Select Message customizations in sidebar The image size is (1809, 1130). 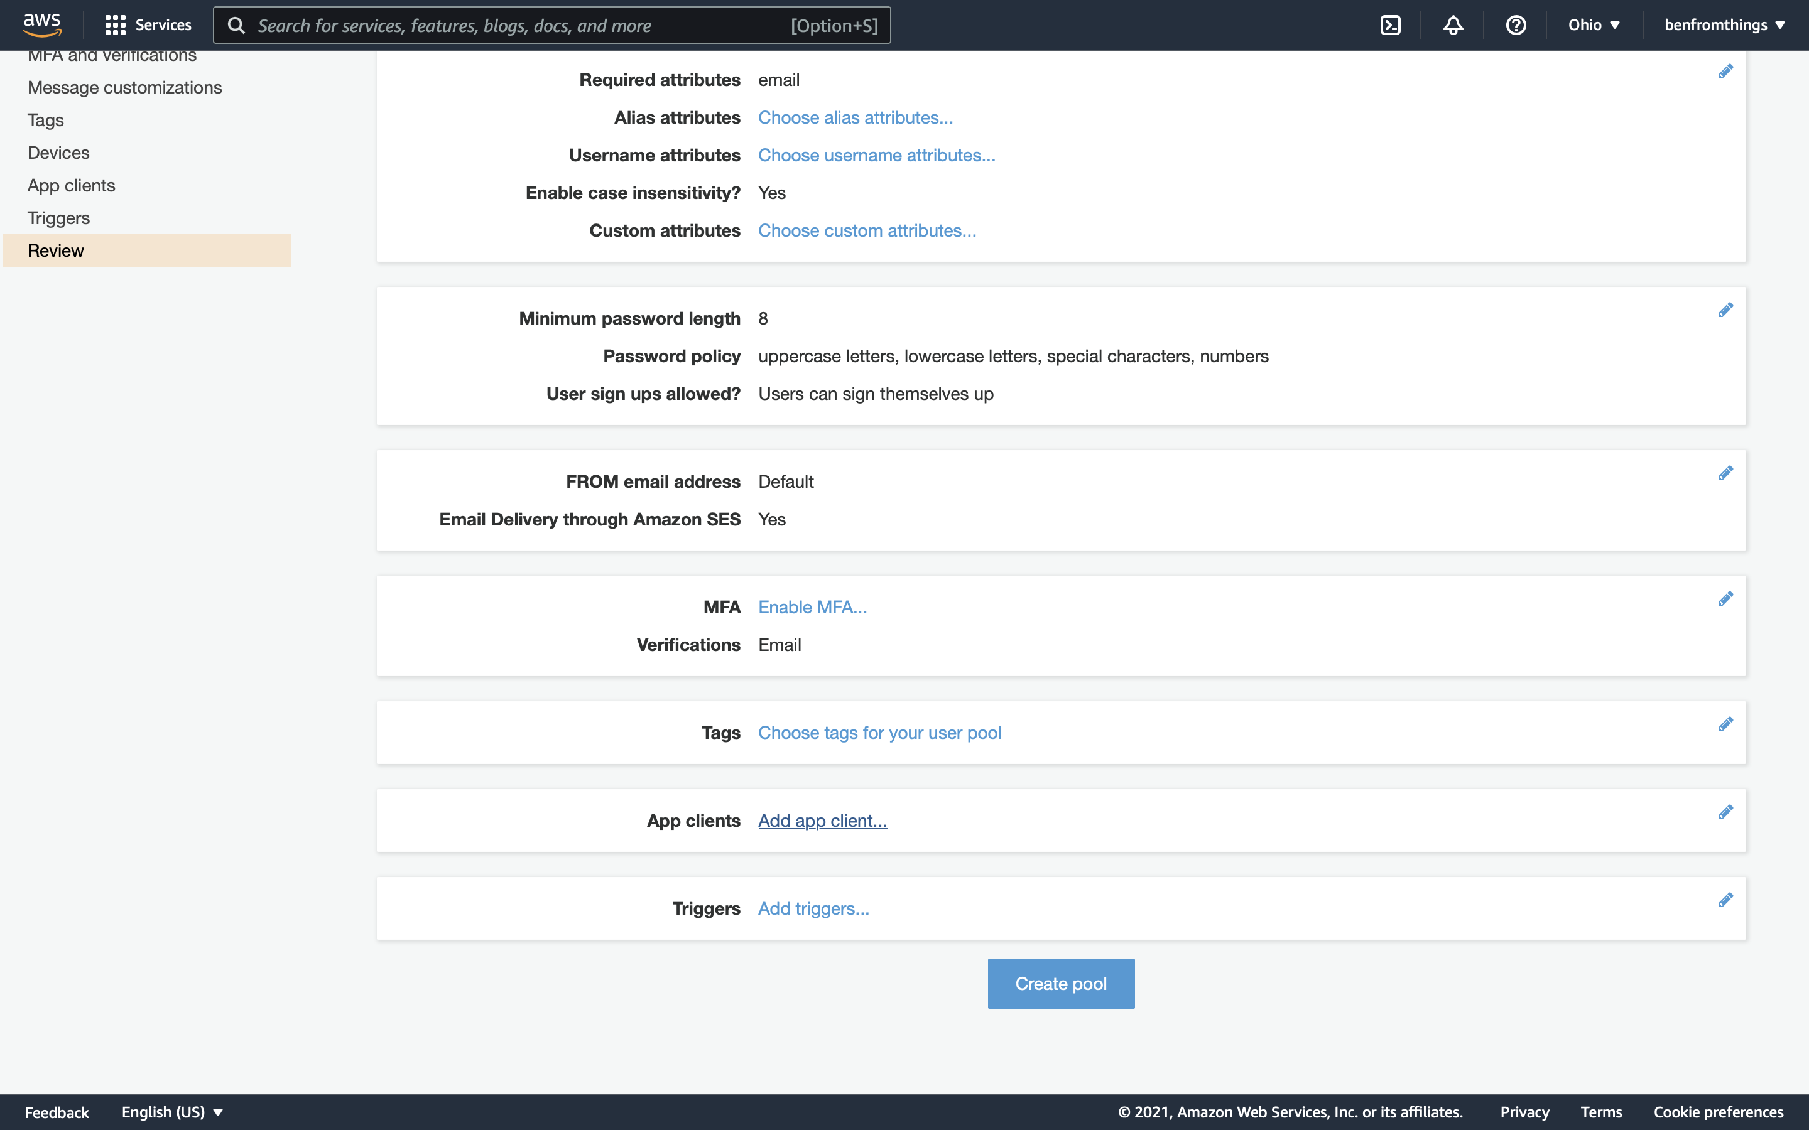(125, 87)
